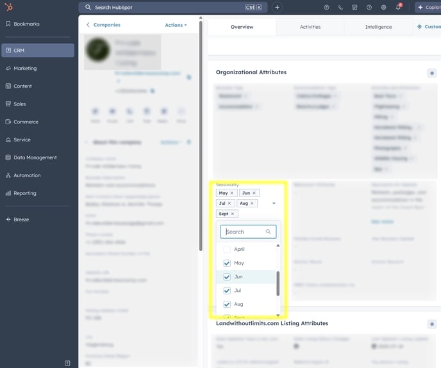The image size is (441, 368).
Task: Click the HubSpot sprocket logo
Action: [9, 7]
